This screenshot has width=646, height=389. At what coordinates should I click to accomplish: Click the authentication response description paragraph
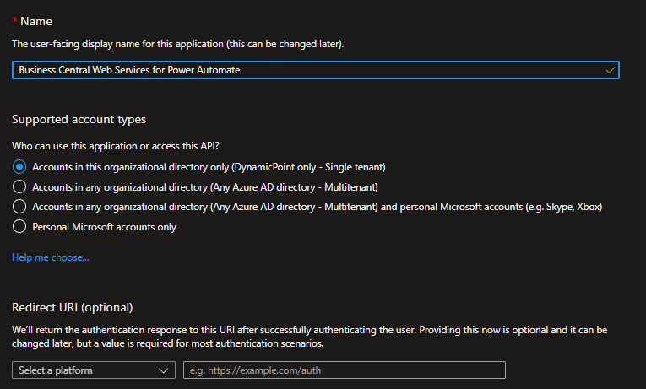(309, 337)
